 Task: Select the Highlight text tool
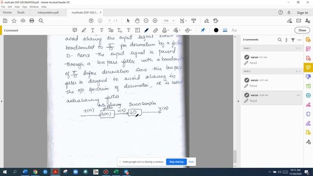click(x=84, y=30)
